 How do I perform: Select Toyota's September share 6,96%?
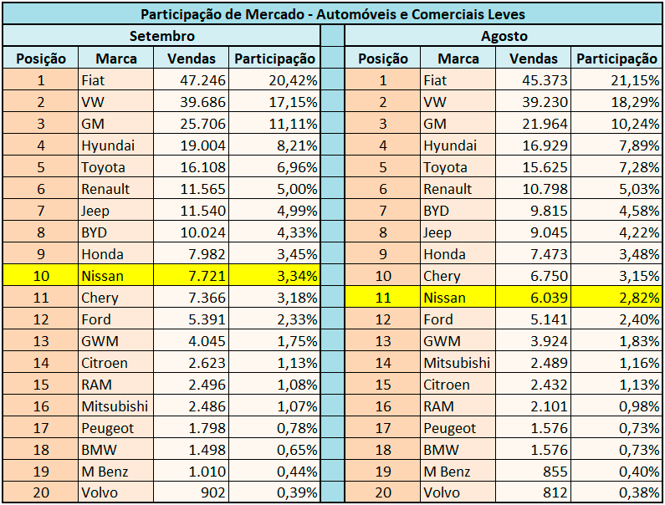click(x=274, y=167)
